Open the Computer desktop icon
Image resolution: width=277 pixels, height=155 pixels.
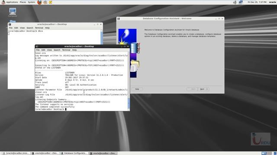tap(13, 12)
